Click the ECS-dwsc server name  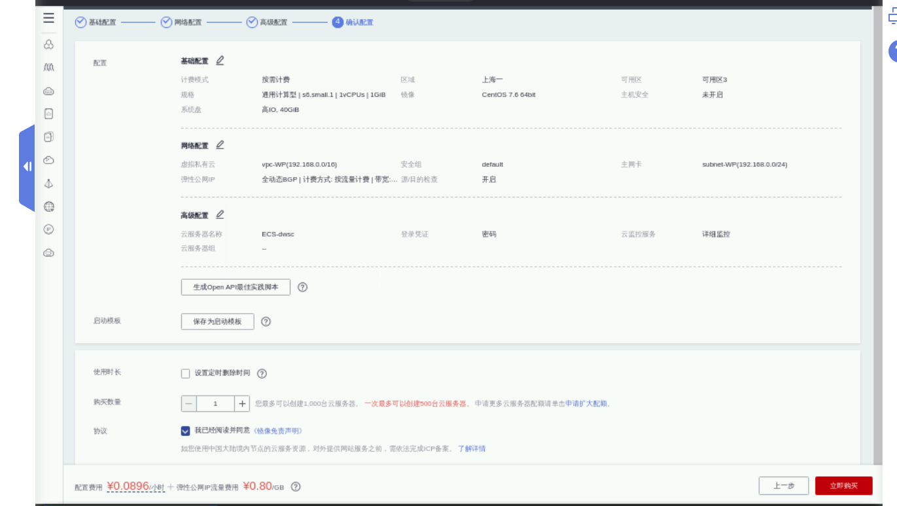278,234
